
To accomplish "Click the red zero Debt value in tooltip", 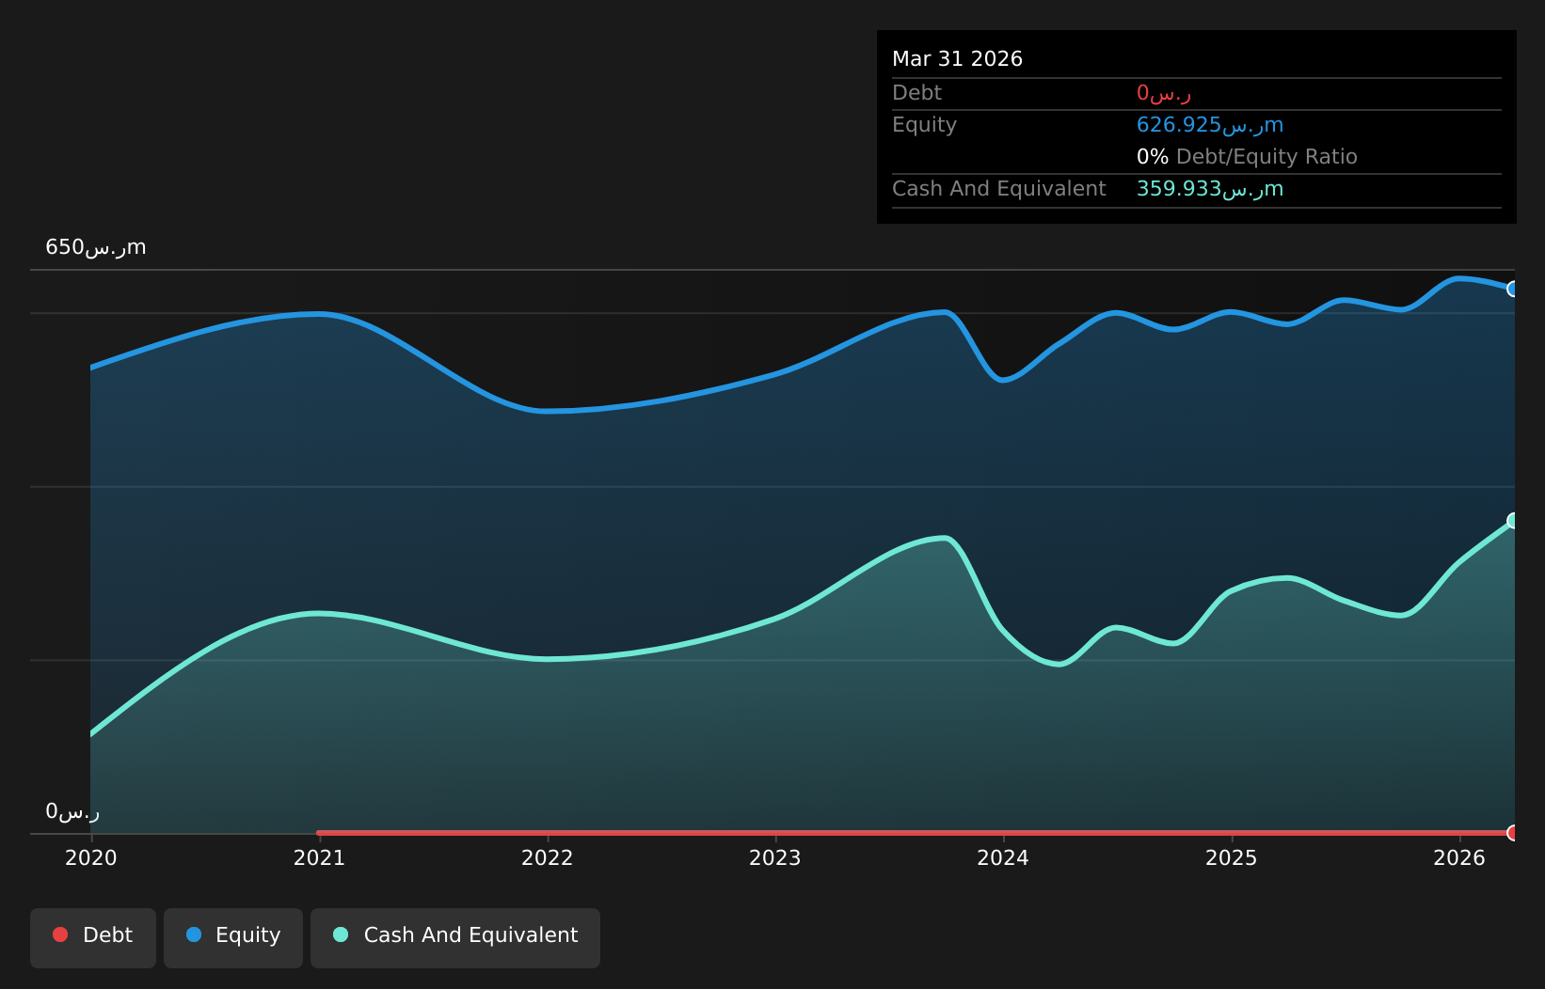I will coord(1164,93).
